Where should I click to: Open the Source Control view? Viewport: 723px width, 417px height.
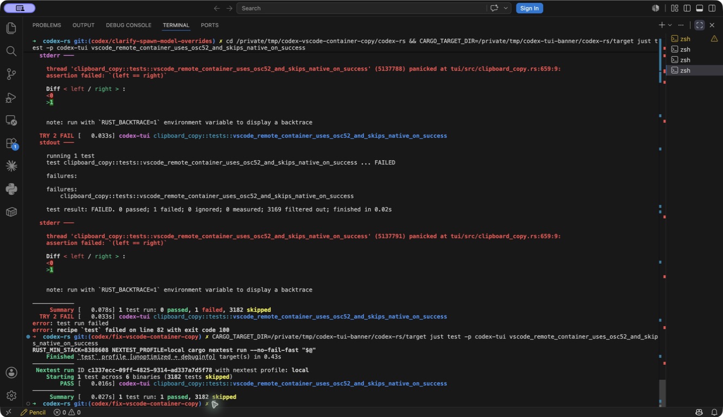point(11,74)
